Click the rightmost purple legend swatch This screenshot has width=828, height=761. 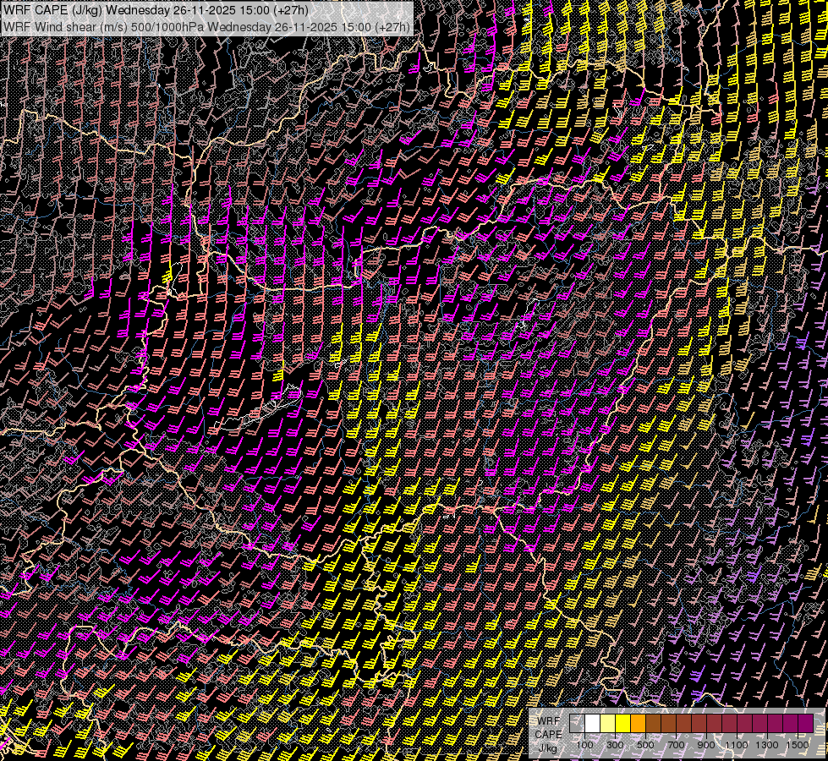tap(805, 723)
